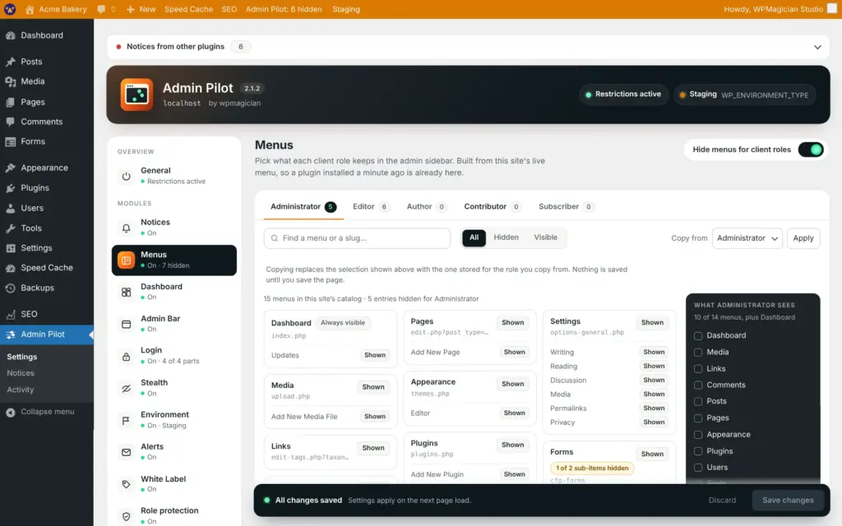Check the Media box in preview panel
842x526 pixels.
coord(698,353)
